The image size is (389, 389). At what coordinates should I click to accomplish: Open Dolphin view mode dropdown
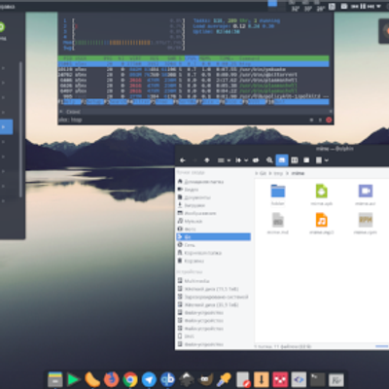(x=224, y=160)
